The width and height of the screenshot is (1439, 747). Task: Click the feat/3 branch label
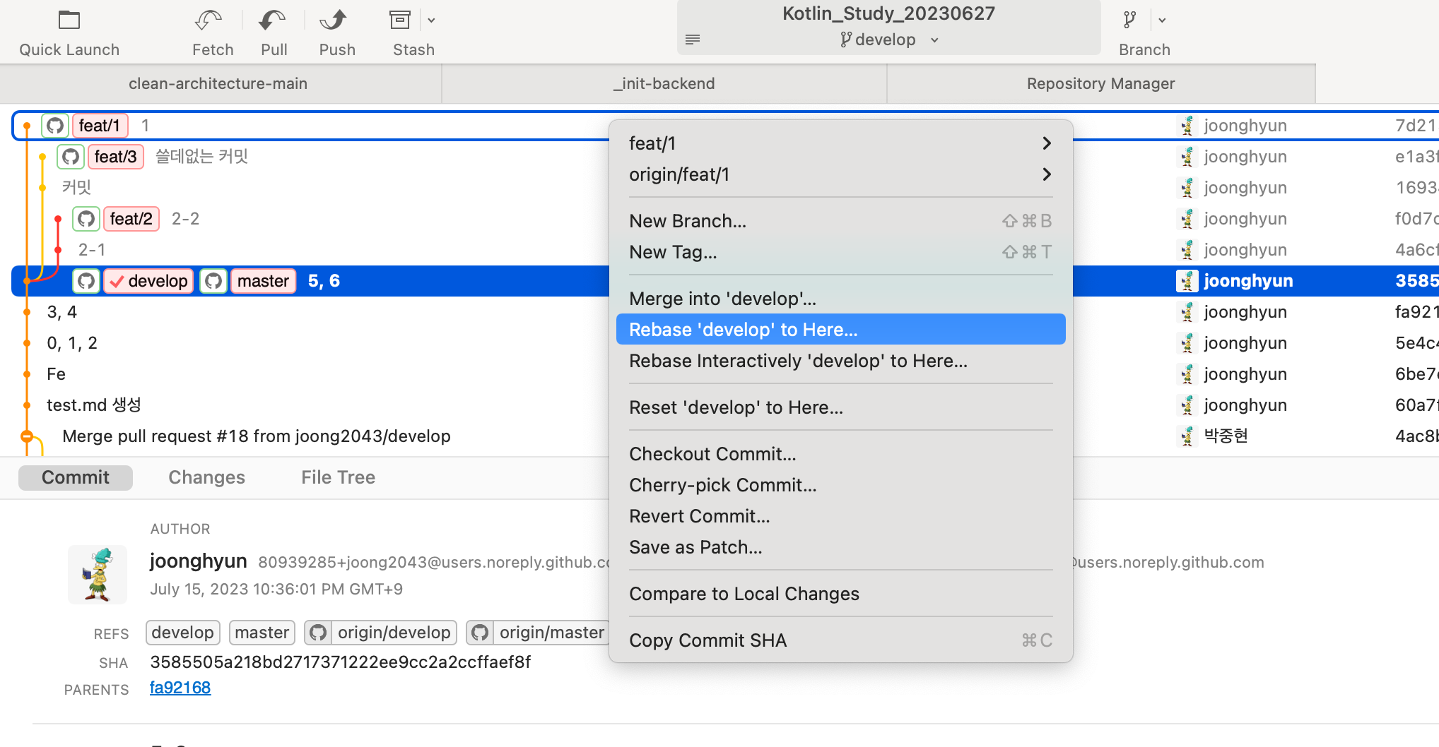115,157
